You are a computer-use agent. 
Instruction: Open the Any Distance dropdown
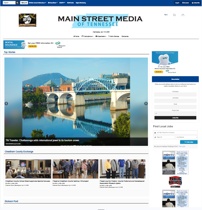coord(187,137)
